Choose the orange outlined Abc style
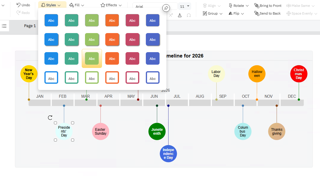The image size is (320, 177). 112,78
